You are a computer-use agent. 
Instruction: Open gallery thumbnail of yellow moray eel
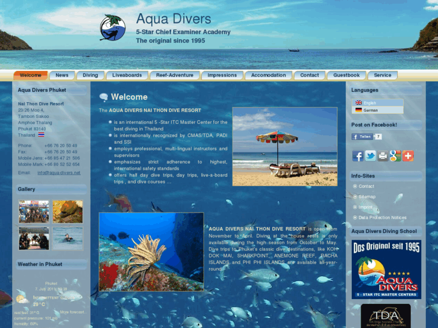pyautogui.click(x=67, y=212)
